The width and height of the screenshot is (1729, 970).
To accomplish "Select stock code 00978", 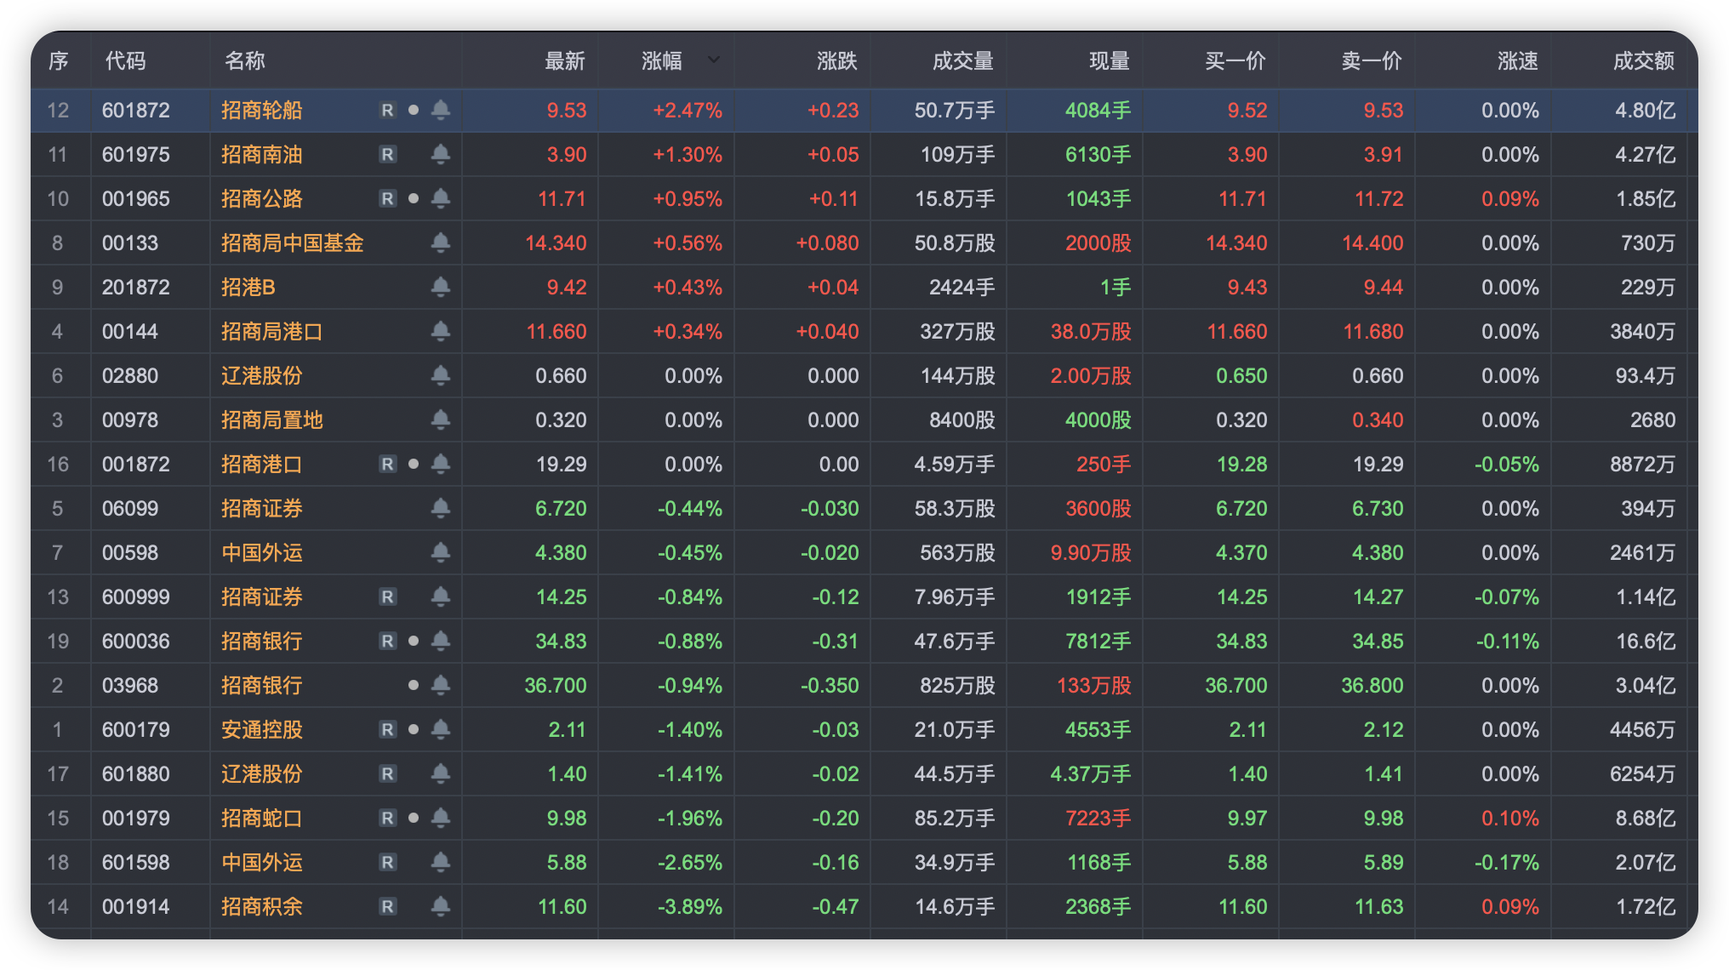I will click(x=130, y=419).
